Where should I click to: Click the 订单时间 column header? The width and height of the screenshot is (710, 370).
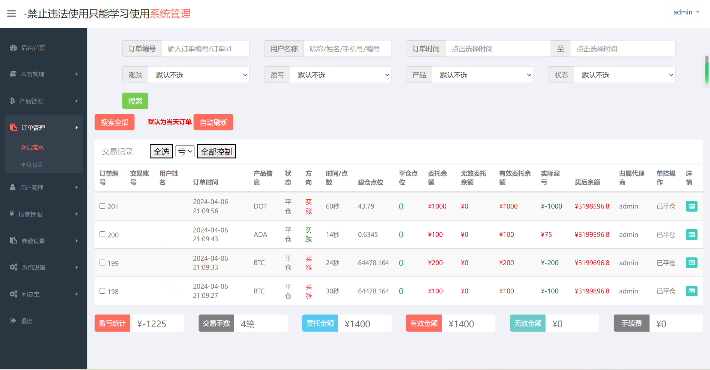pyautogui.click(x=206, y=182)
